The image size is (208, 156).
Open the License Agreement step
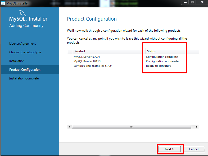(x=22, y=44)
